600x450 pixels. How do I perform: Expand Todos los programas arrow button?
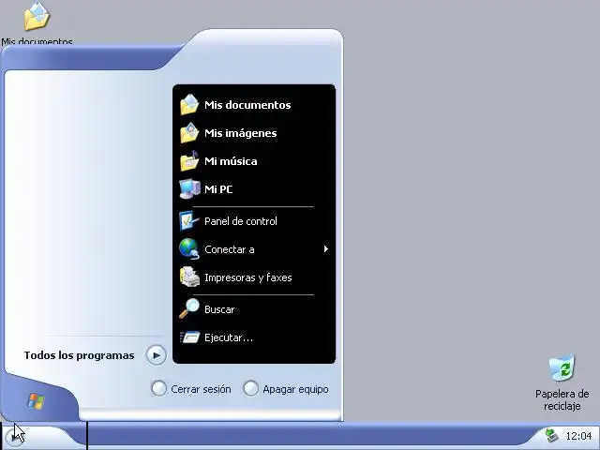pos(157,355)
